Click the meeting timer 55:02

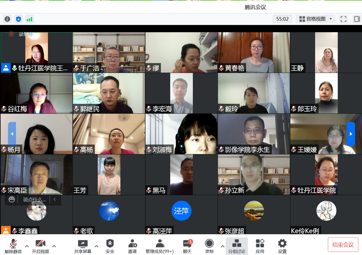click(282, 19)
